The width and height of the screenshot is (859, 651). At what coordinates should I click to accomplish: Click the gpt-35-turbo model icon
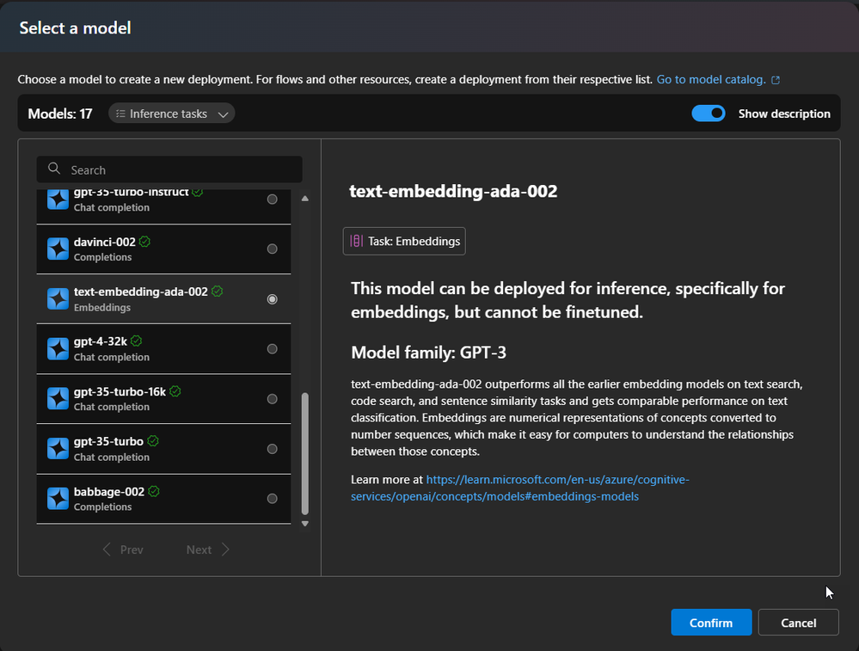click(58, 449)
